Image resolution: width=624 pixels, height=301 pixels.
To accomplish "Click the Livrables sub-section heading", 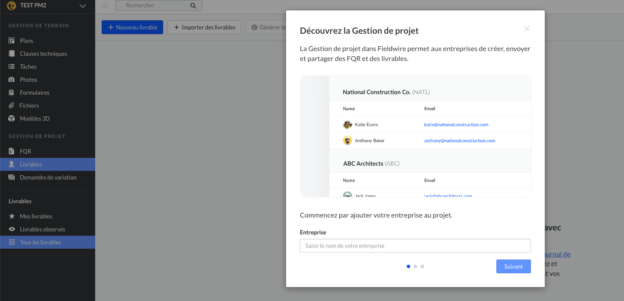I will pyautogui.click(x=20, y=201).
